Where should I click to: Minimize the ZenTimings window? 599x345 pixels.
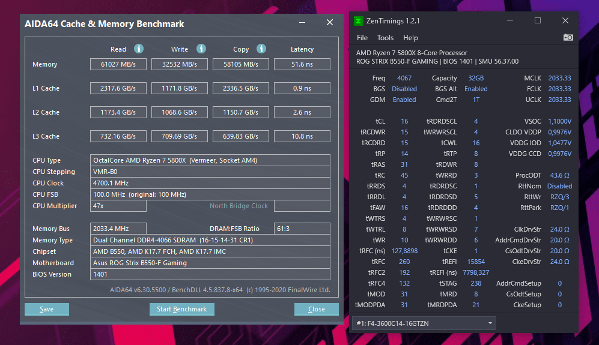point(510,20)
